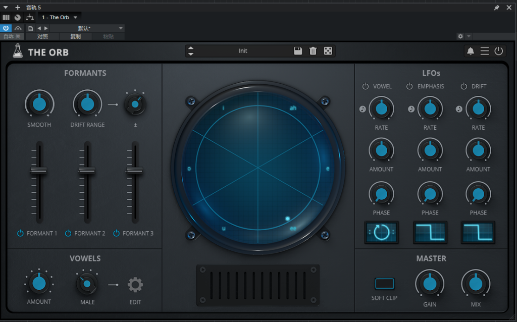Click the 'ah' vowel label in orb
Viewport: 517px width, 322px height.
293,108
